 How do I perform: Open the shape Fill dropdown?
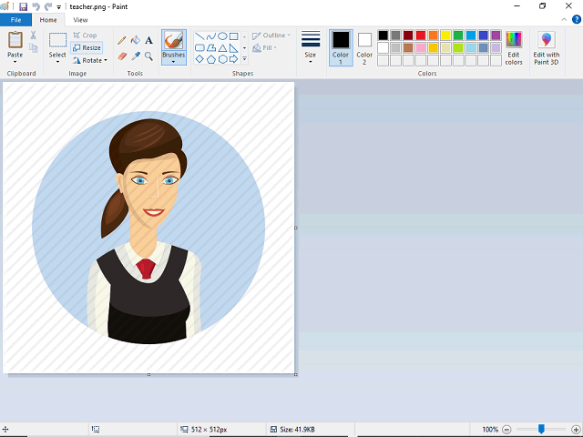click(265, 48)
